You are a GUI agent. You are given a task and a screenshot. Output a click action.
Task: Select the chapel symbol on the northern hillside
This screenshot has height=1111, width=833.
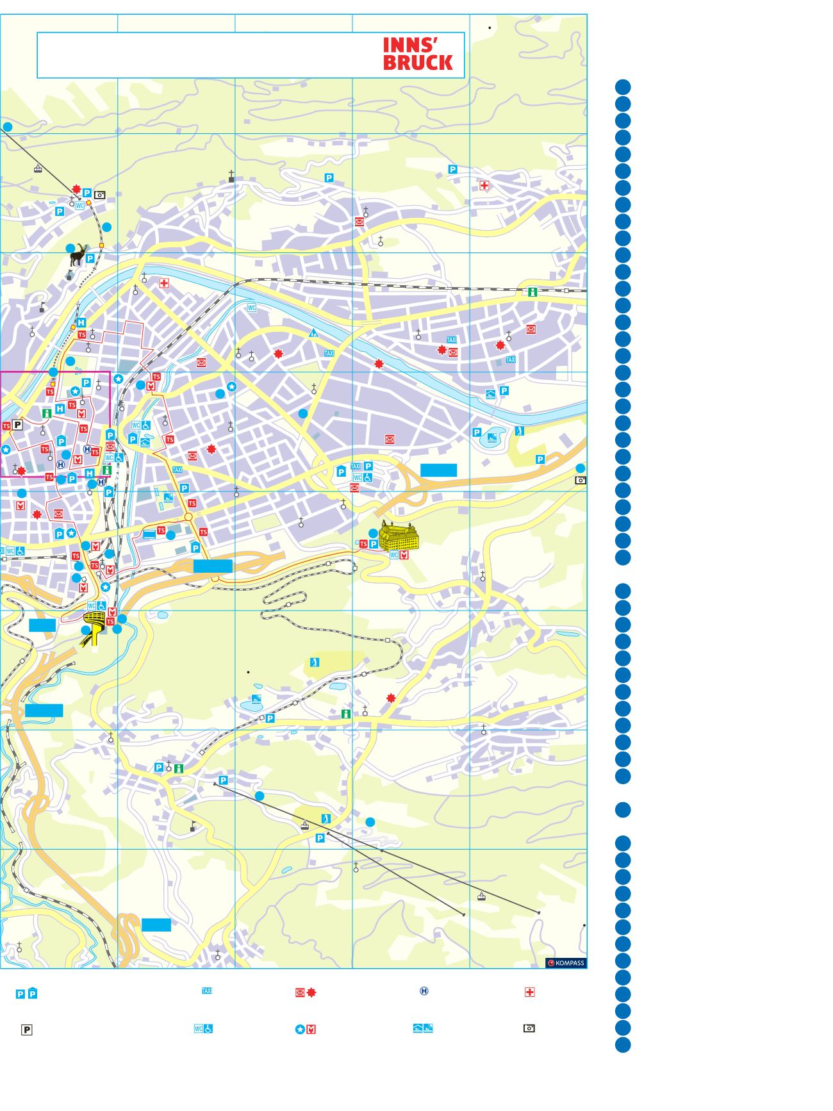231,176
